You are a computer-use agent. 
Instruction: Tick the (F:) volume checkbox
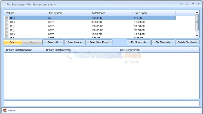[7, 30]
